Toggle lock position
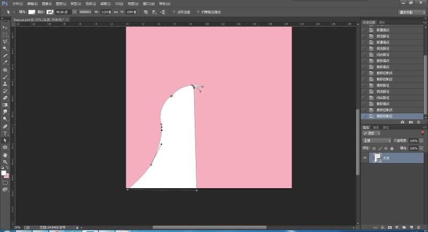428x232 pixels. pos(386,148)
